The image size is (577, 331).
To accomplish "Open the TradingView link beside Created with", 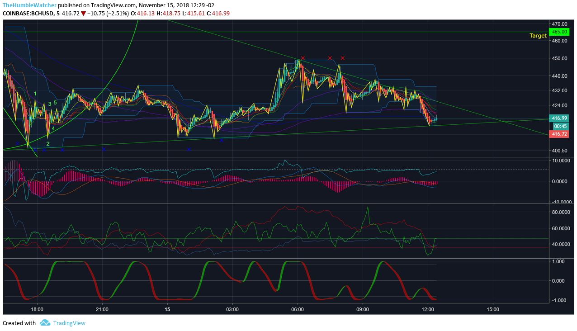I will click(69, 323).
